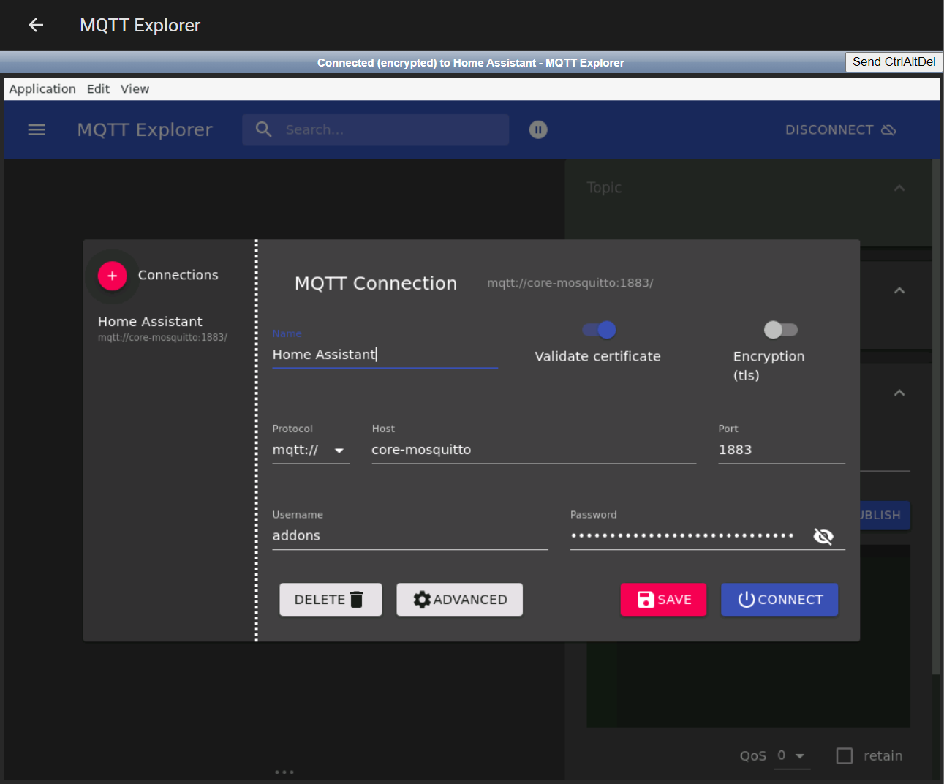
Task: Open the QoS dropdown
Action: pyautogui.click(x=792, y=755)
